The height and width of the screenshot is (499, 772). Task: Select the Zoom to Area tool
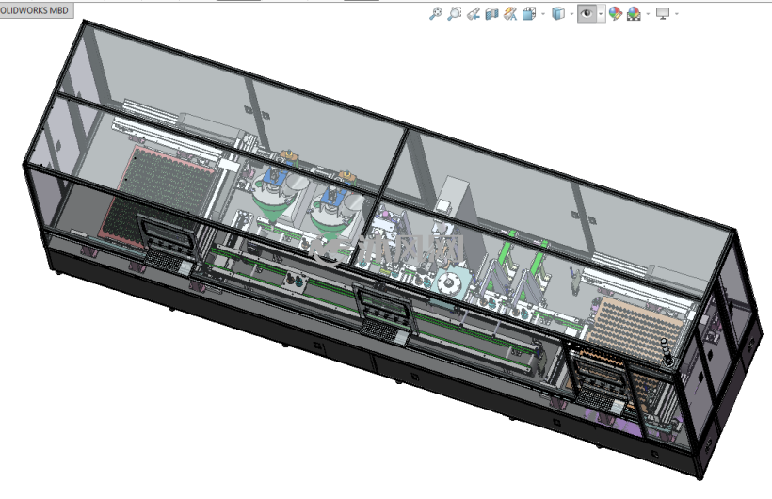pyautogui.click(x=455, y=14)
